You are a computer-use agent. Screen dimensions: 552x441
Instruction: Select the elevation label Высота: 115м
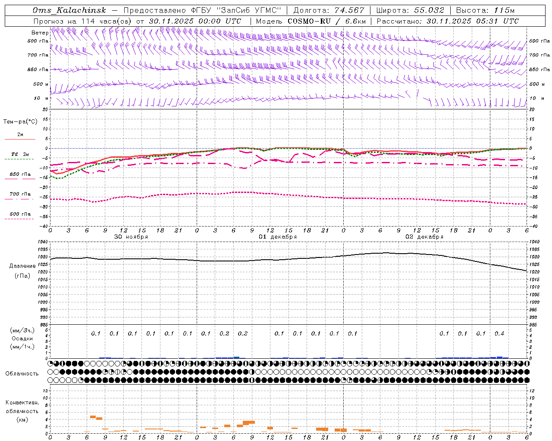coord(485,10)
